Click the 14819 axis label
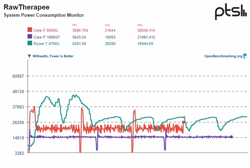 (18, 138)
